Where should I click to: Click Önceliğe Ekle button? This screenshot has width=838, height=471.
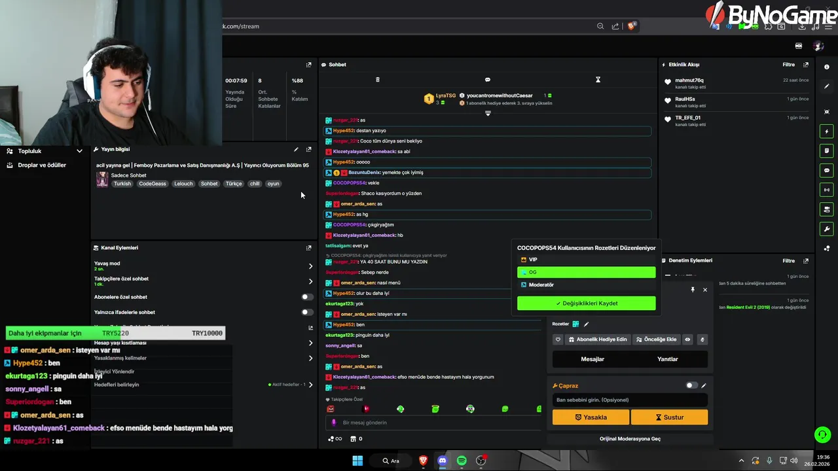click(x=656, y=340)
